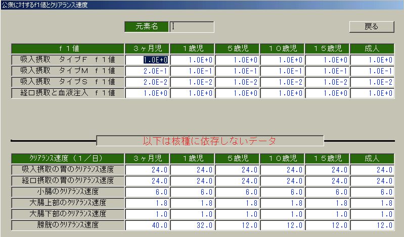Select 小腸のクリアランス速度 cell for 5歳児
The width and height of the screenshot is (404, 237).
click(x=237, y=192)
